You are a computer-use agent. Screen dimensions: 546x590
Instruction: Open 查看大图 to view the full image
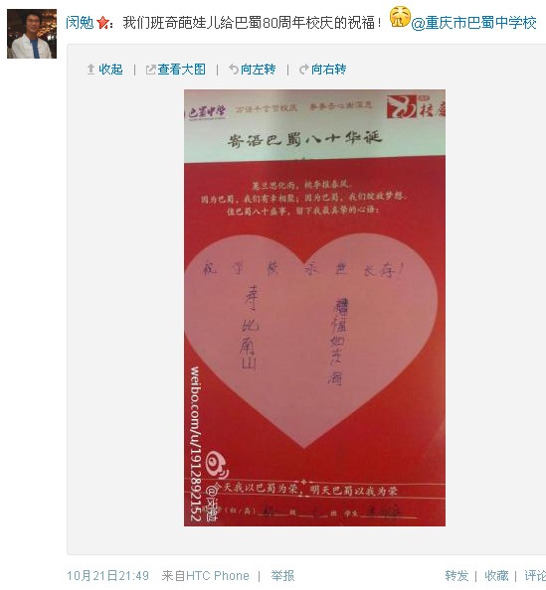[x=182, y=70]
